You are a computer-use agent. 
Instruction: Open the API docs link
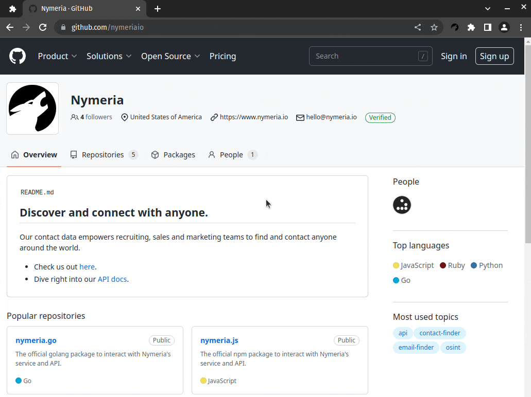(x=112, y=279)
